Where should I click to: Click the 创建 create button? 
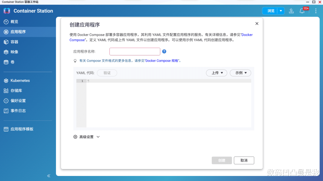[x=222, y=160]
